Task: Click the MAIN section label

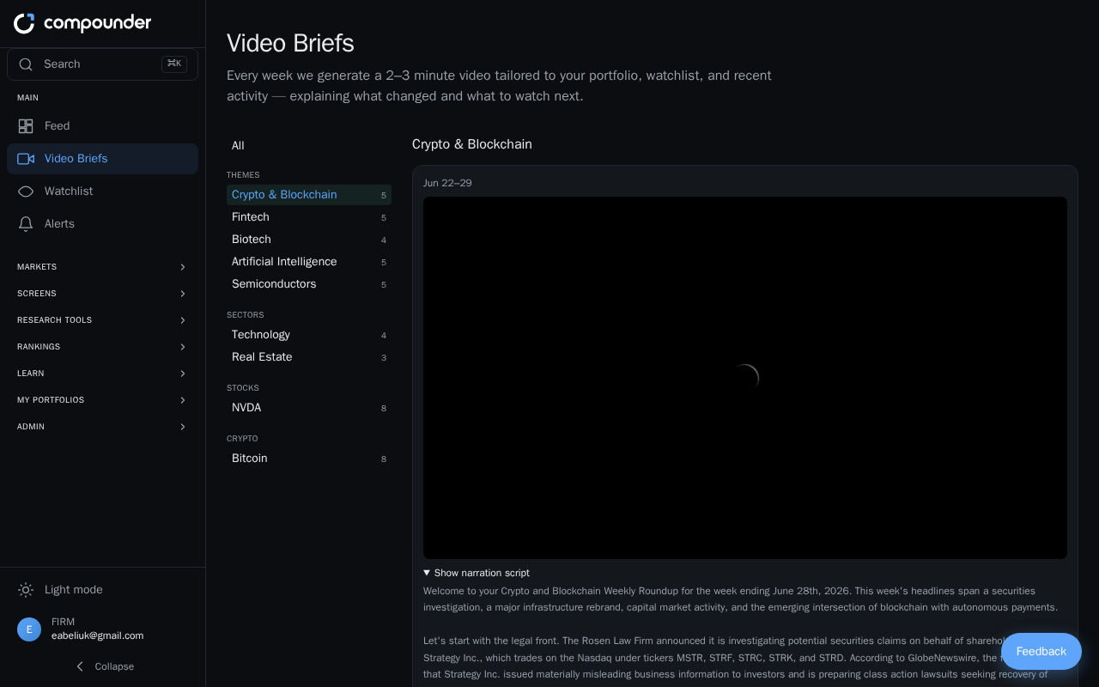Action: click(27, 98)
